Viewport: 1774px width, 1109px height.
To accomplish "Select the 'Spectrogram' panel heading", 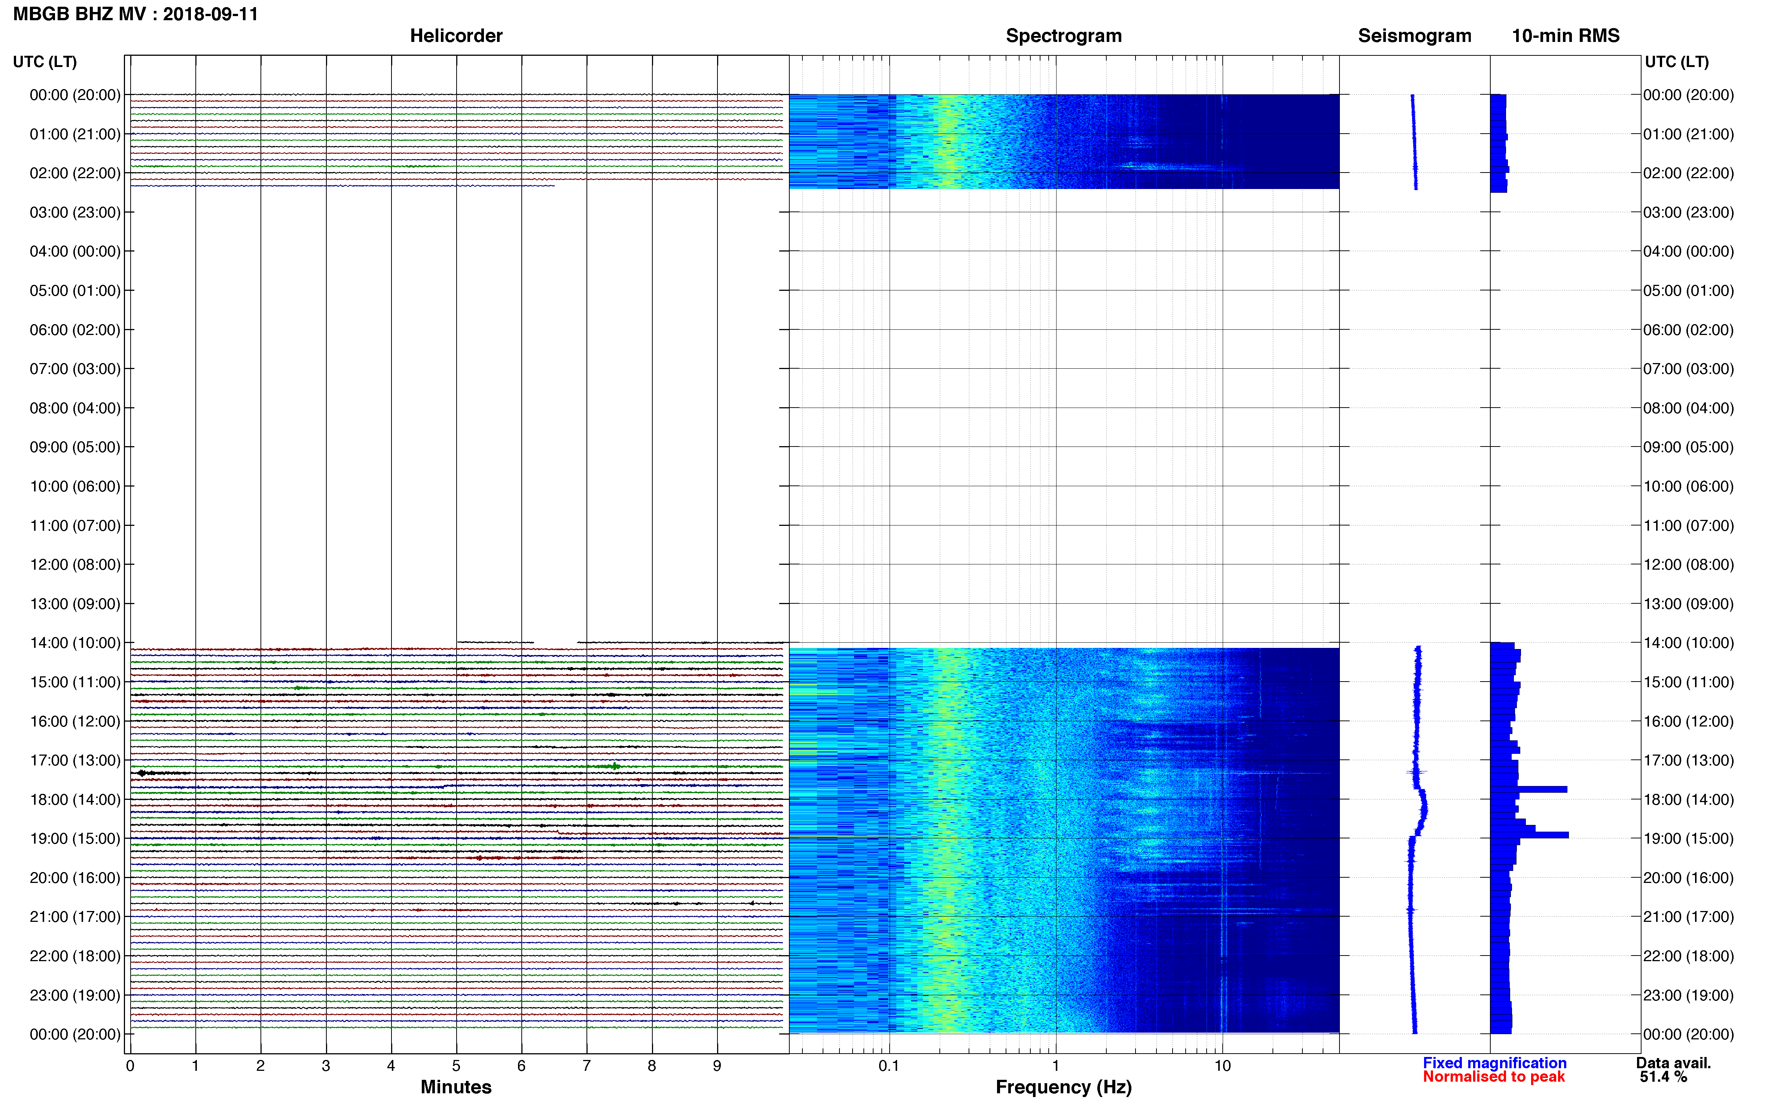I will [x=1063, y=36].
